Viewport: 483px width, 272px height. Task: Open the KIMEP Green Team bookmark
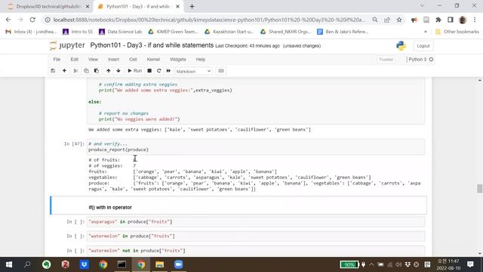coord(173,32)
